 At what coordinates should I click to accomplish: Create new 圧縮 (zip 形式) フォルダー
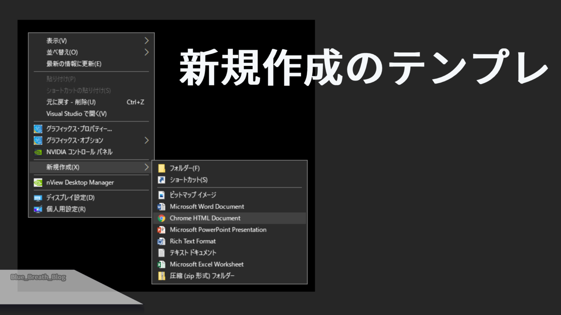[229, 276]
